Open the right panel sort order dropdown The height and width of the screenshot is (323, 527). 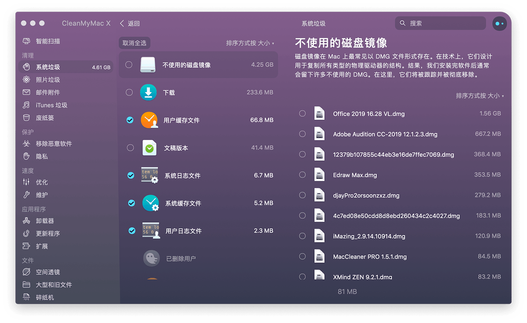[x=480, y=96]
